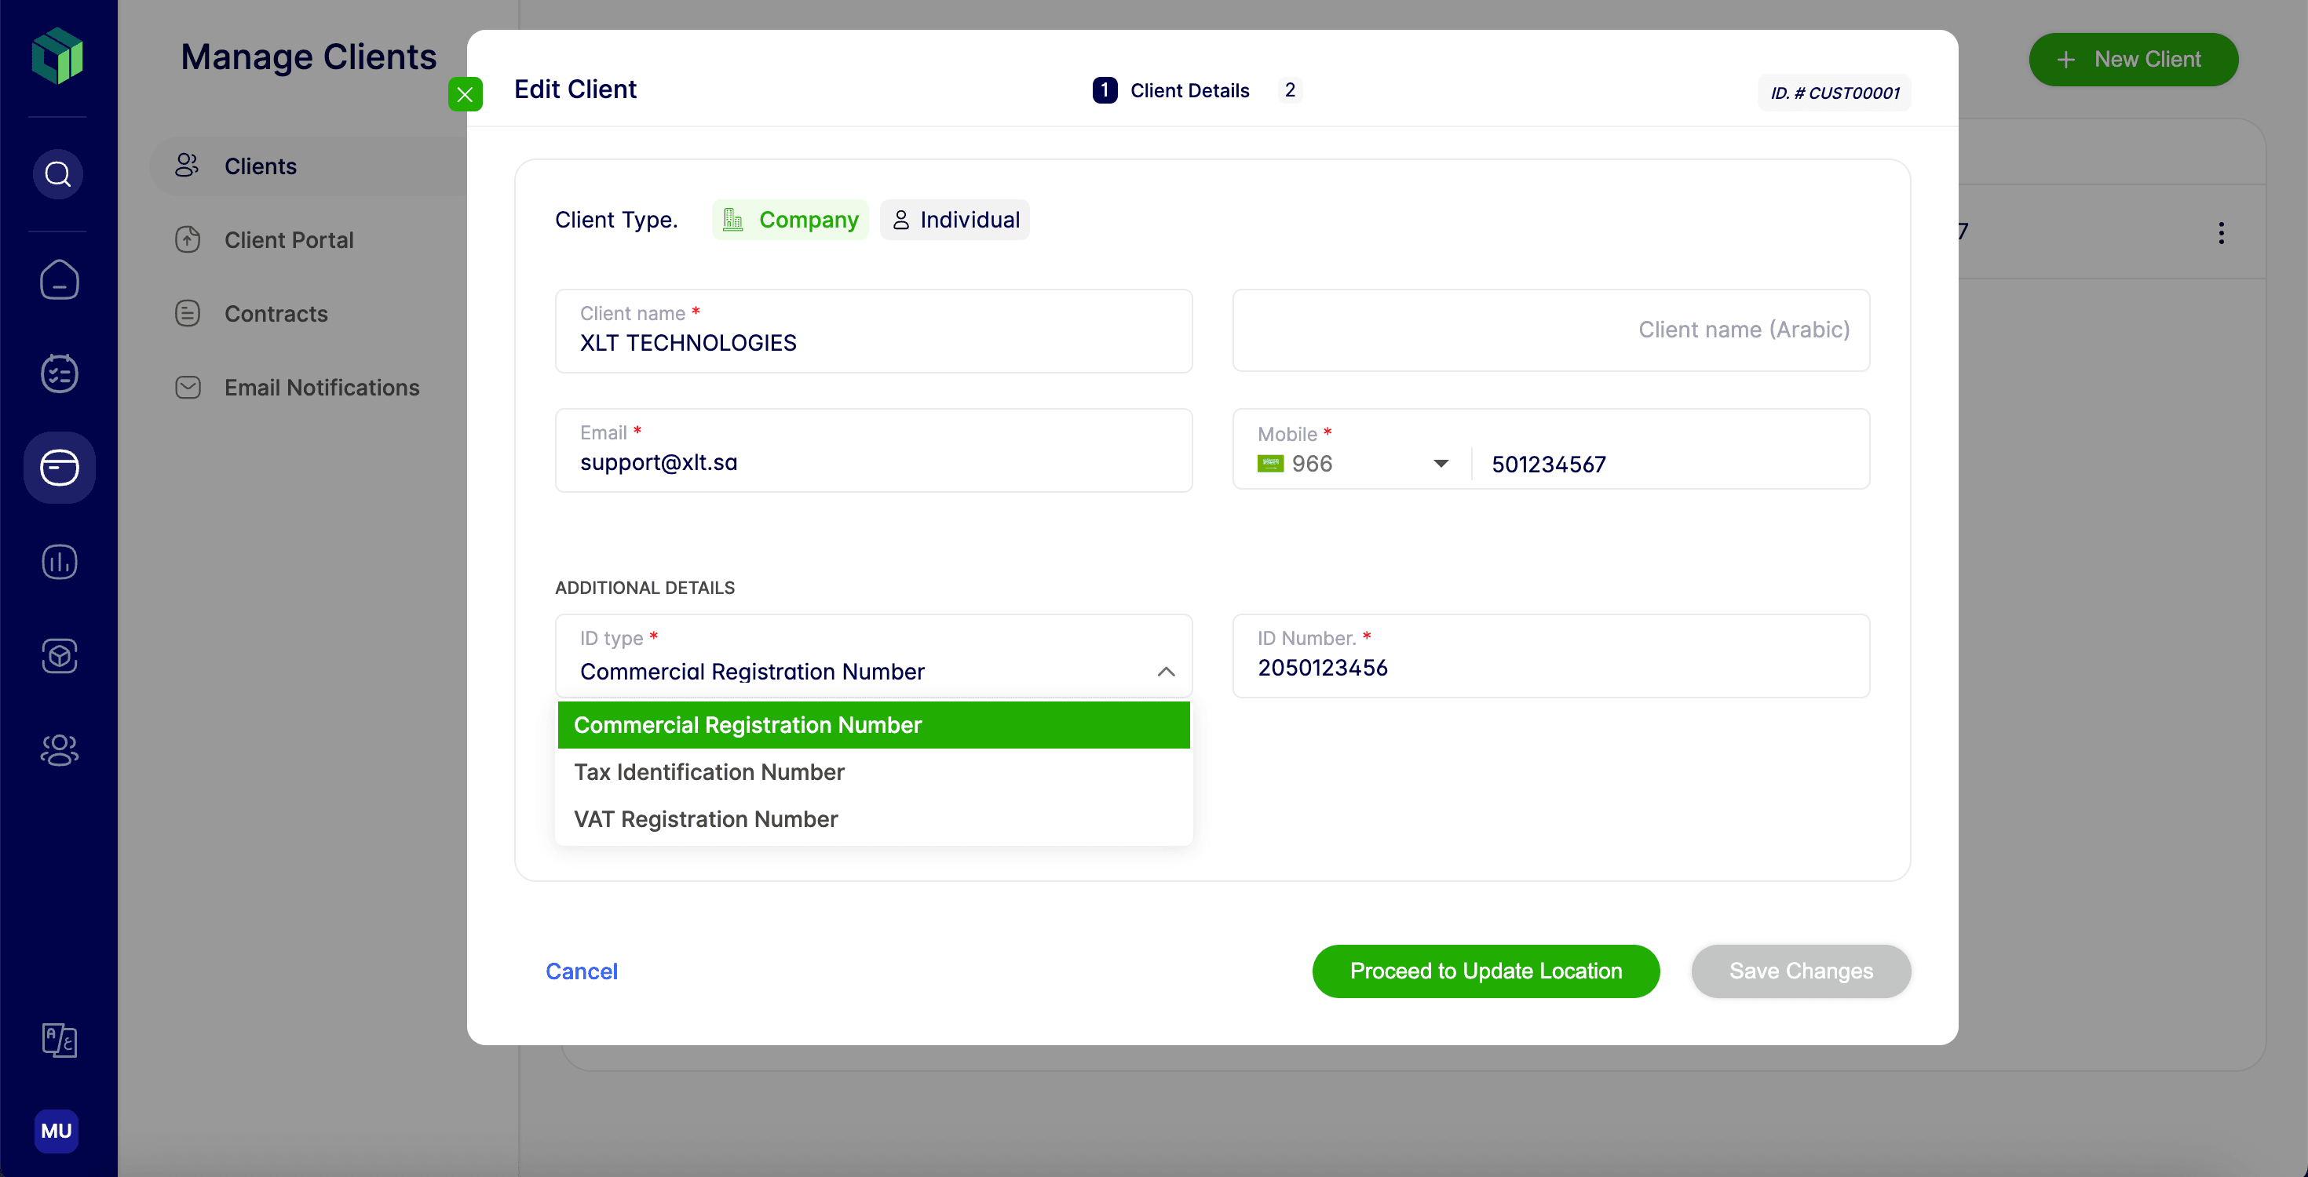Go to step 2 tab
The width and height of the screenshot is (2308, 1177).
pyautogui.click(x=1289, y=89)
